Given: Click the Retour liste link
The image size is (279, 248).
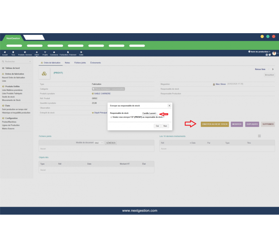Looking at the screenshot, I should pyautogui.click(x=260, y=69).
